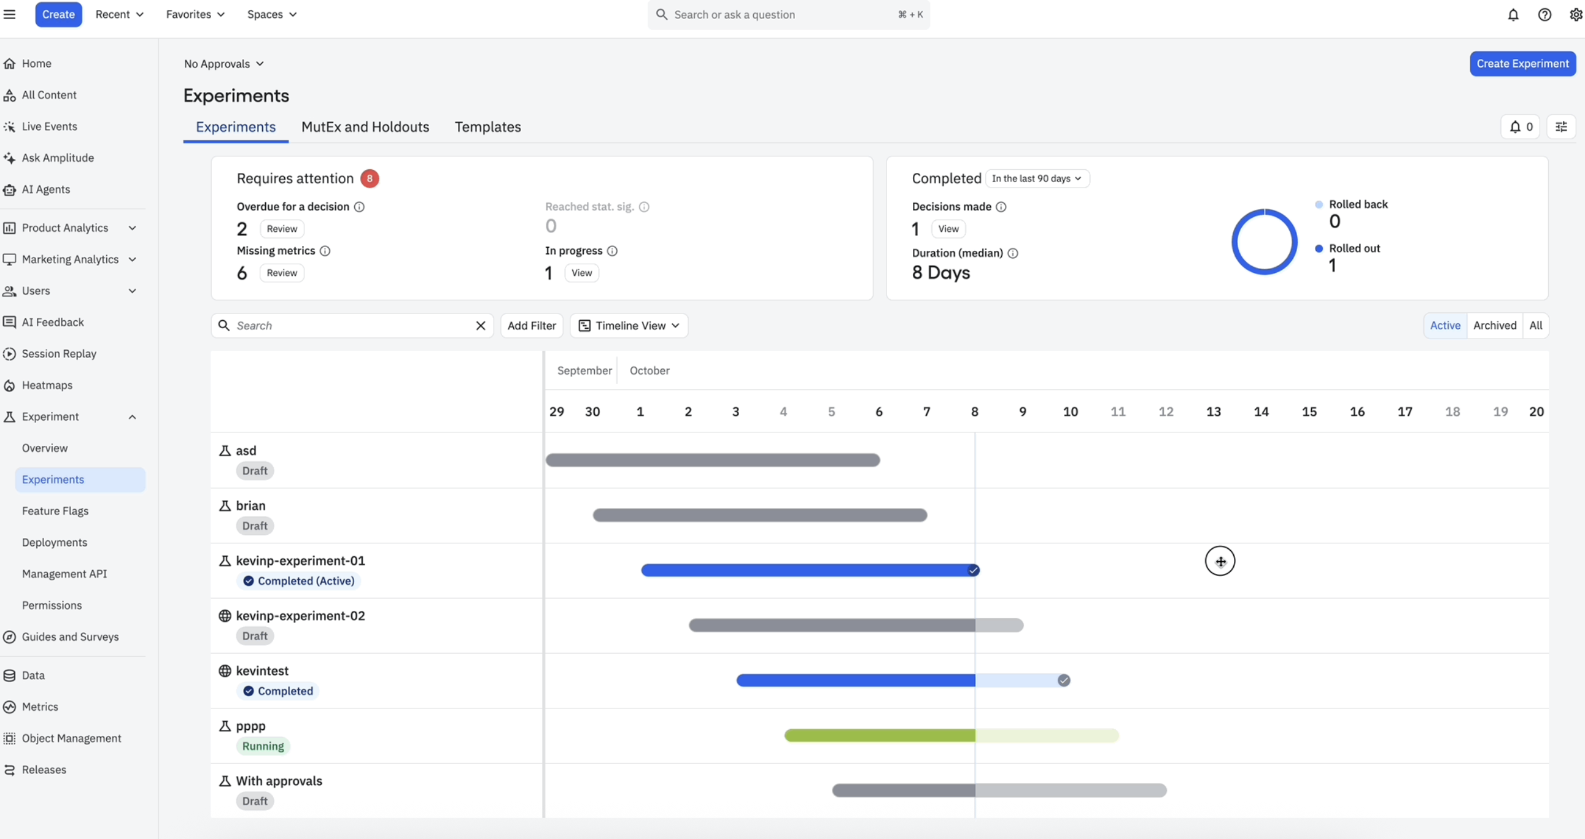Select the Active experiments filter
Screen dimensions: 1585x839
[1444, 325]
